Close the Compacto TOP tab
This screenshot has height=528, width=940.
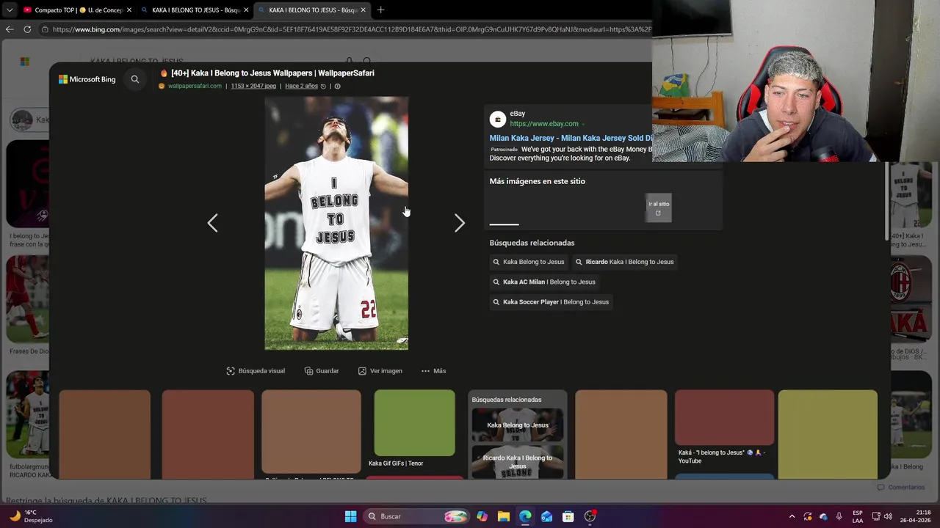(129, 10)
